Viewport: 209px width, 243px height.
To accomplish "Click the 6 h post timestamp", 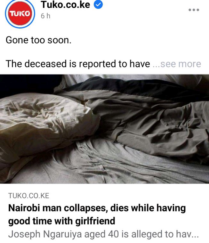I will 45,16.
